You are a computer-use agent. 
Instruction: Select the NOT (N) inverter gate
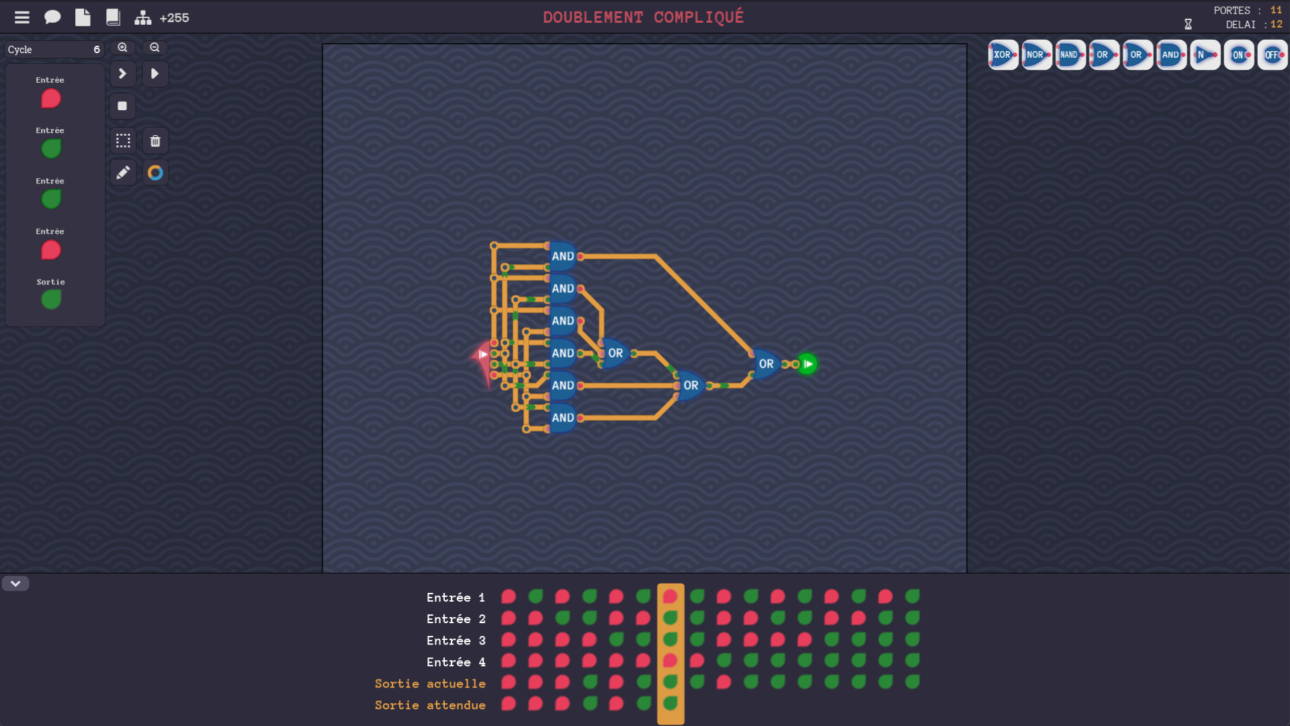1205,55
